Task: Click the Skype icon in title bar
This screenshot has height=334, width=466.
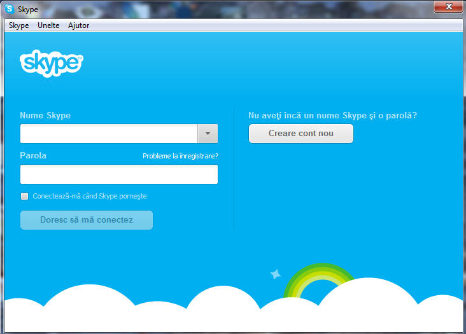Action: (10, 9)
